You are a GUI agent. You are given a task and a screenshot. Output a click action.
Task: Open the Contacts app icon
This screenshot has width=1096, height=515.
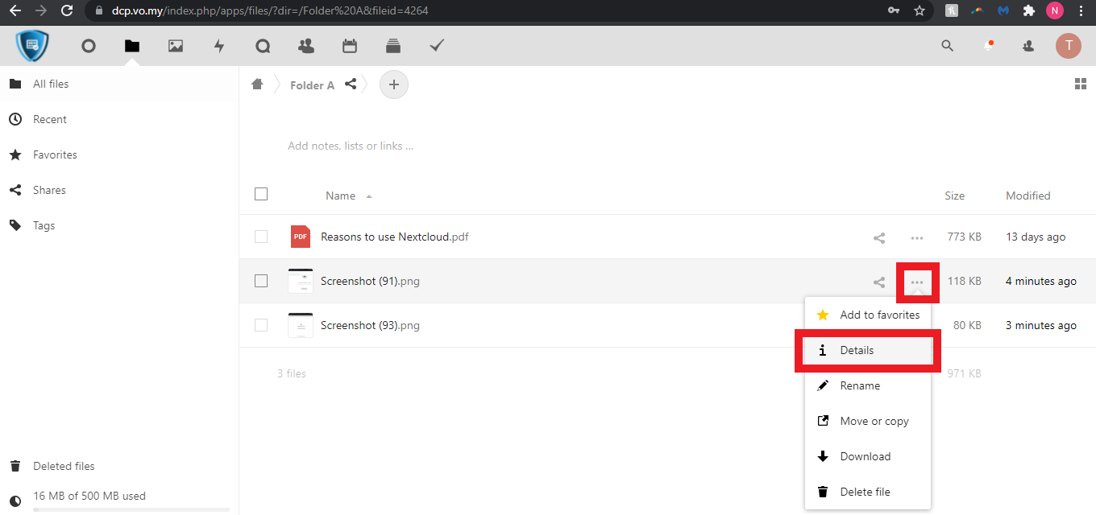pyautogui.click(x=306, y=47)
